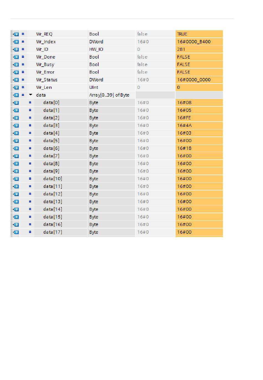
Task: Collapse the data array expander arrow
Action: point(30,95)
